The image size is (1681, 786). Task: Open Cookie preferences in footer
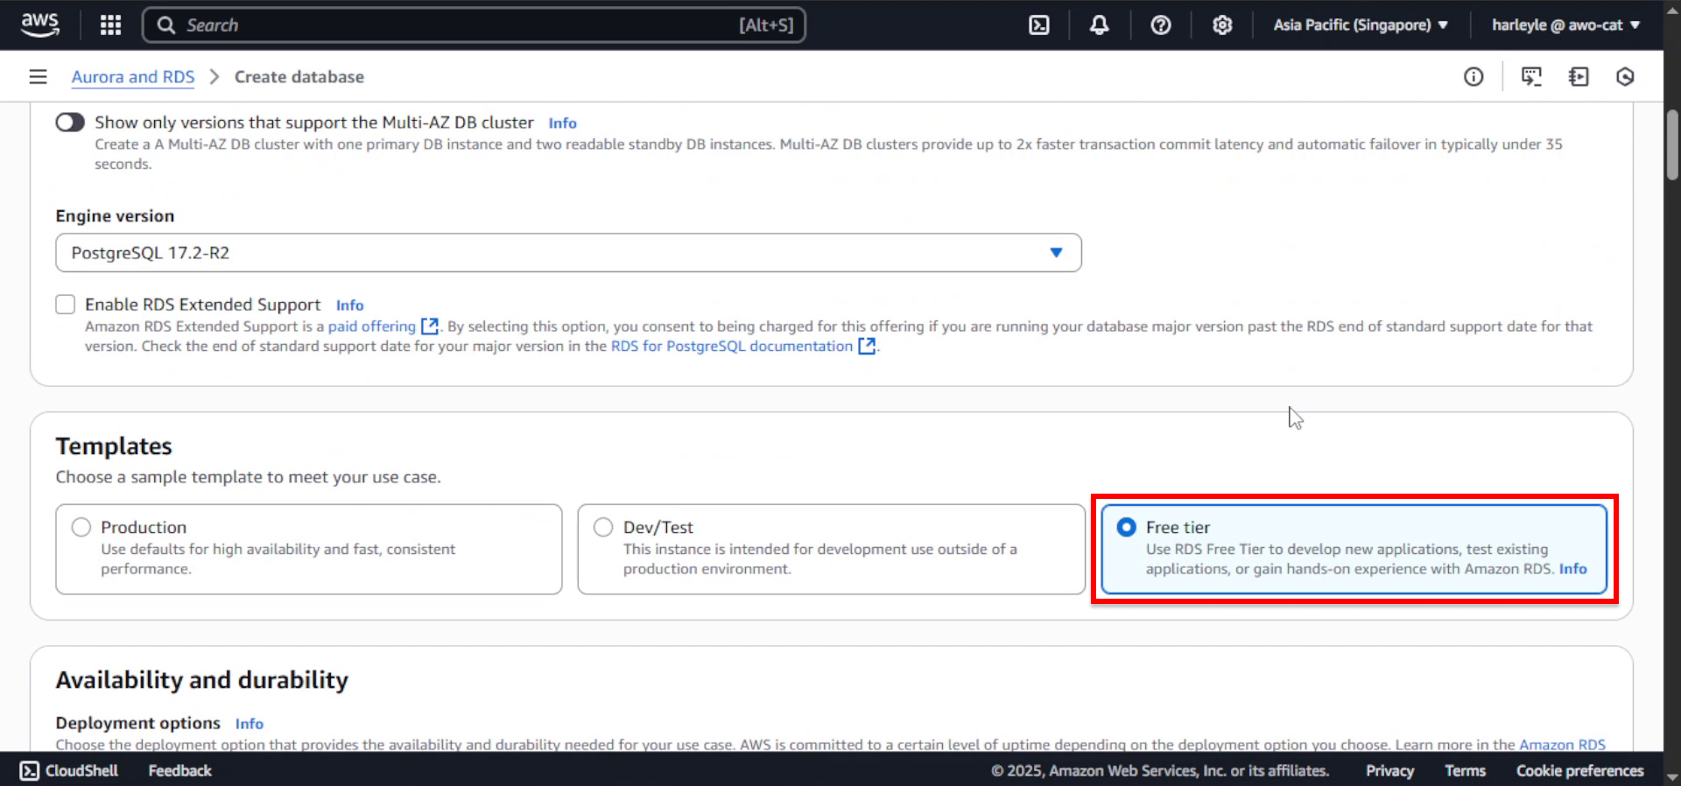[1579, 770]
